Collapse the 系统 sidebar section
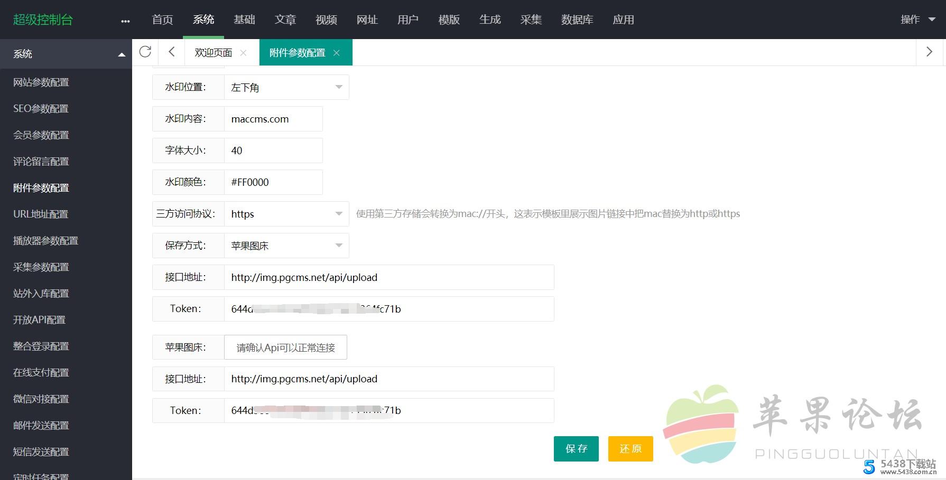Viewport: 946px width, 480px height. coord(121,54)
